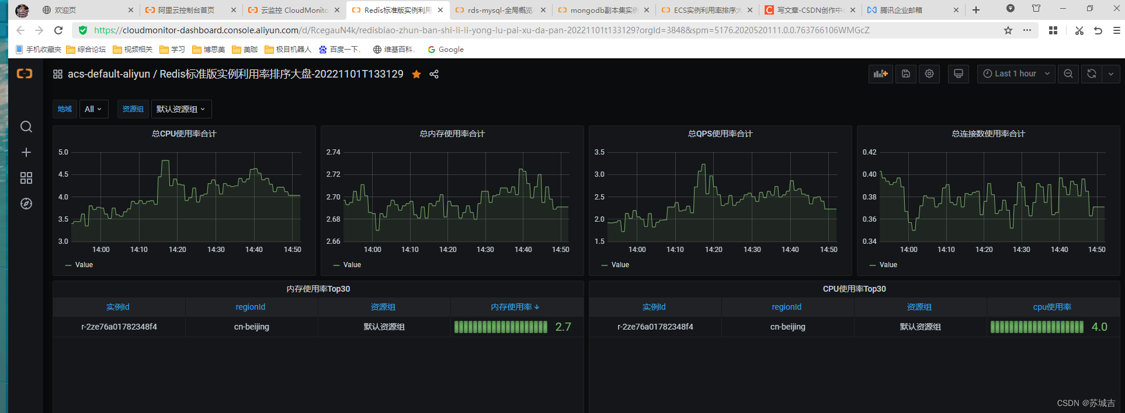Open the Grafana home logo in sidebar
The width and height of the screenshot is (1125, 413).
pos(25,73)
